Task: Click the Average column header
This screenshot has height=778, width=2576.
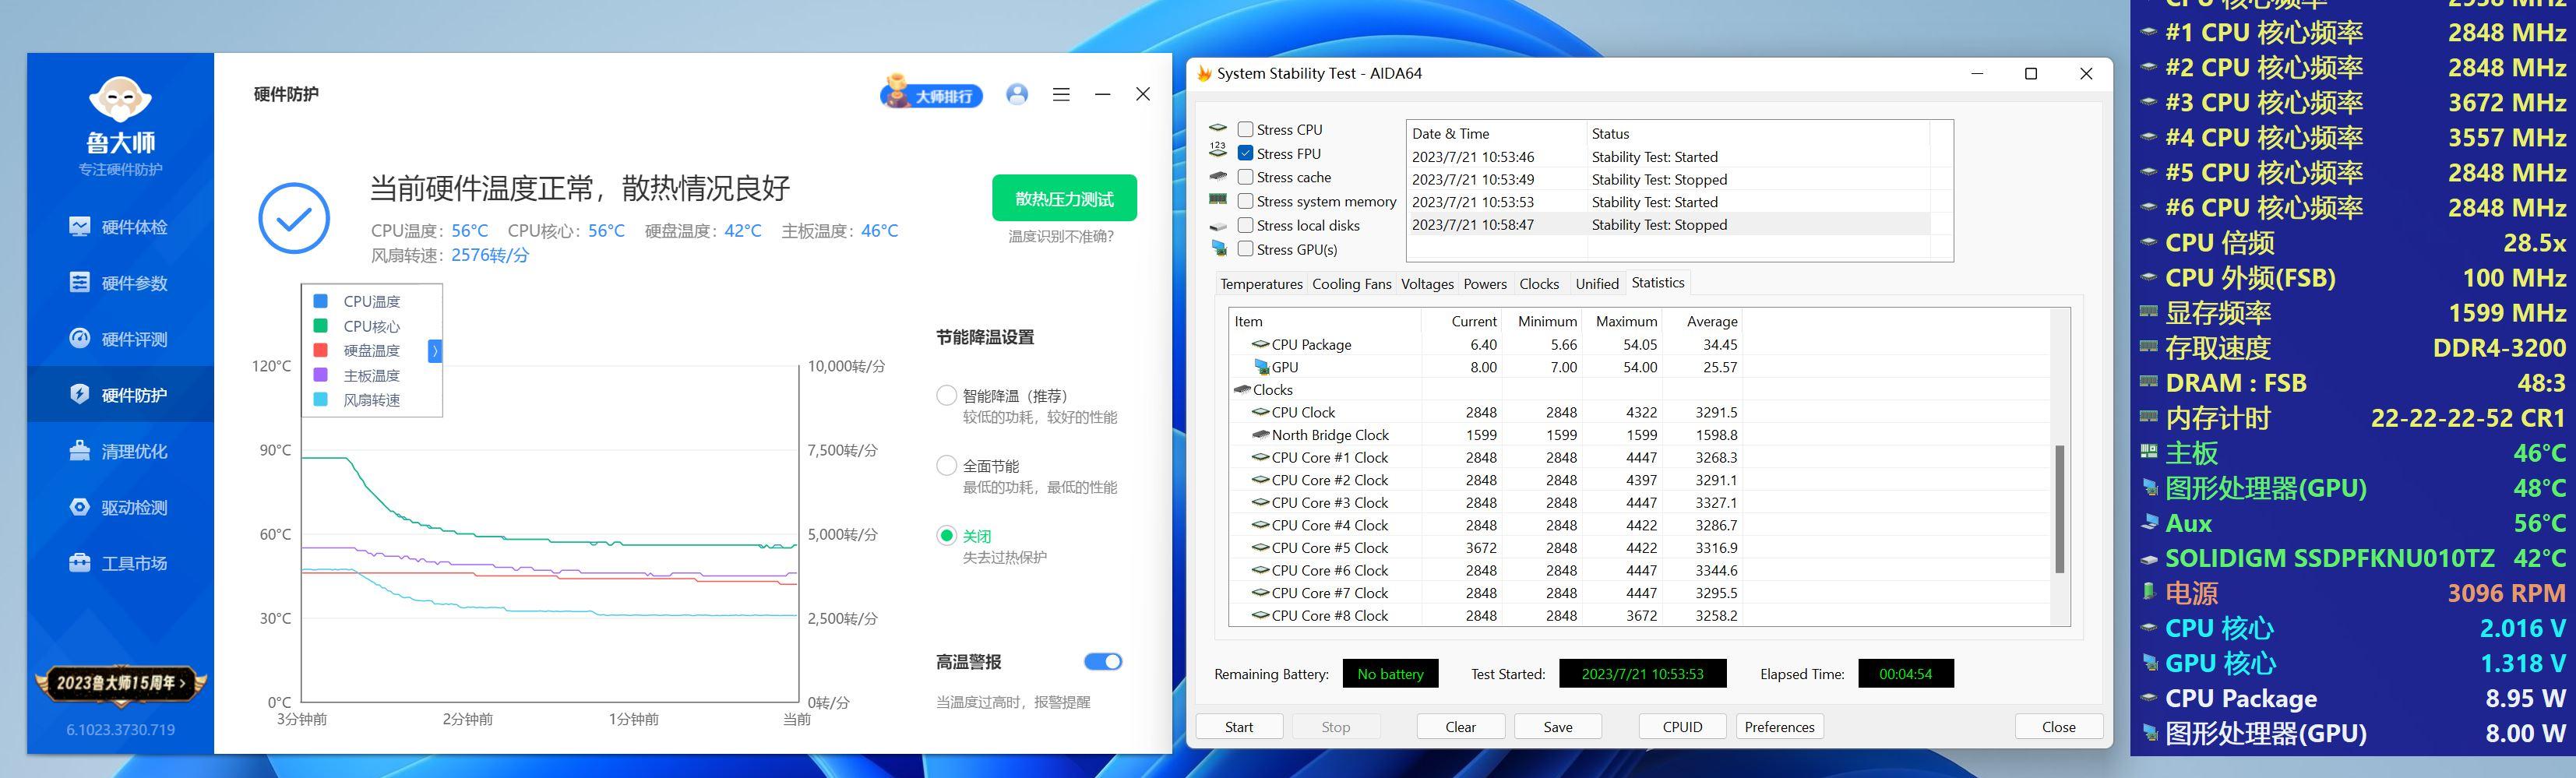Action: tap(1701, 321)
